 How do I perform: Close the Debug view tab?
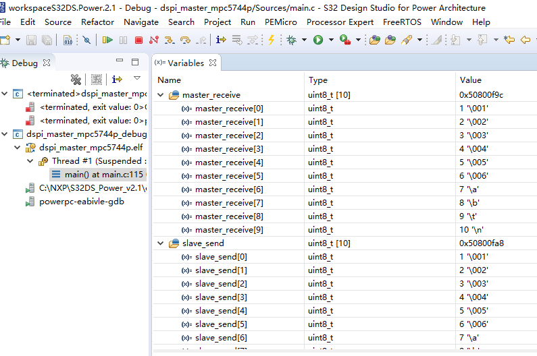pos(47,63)
